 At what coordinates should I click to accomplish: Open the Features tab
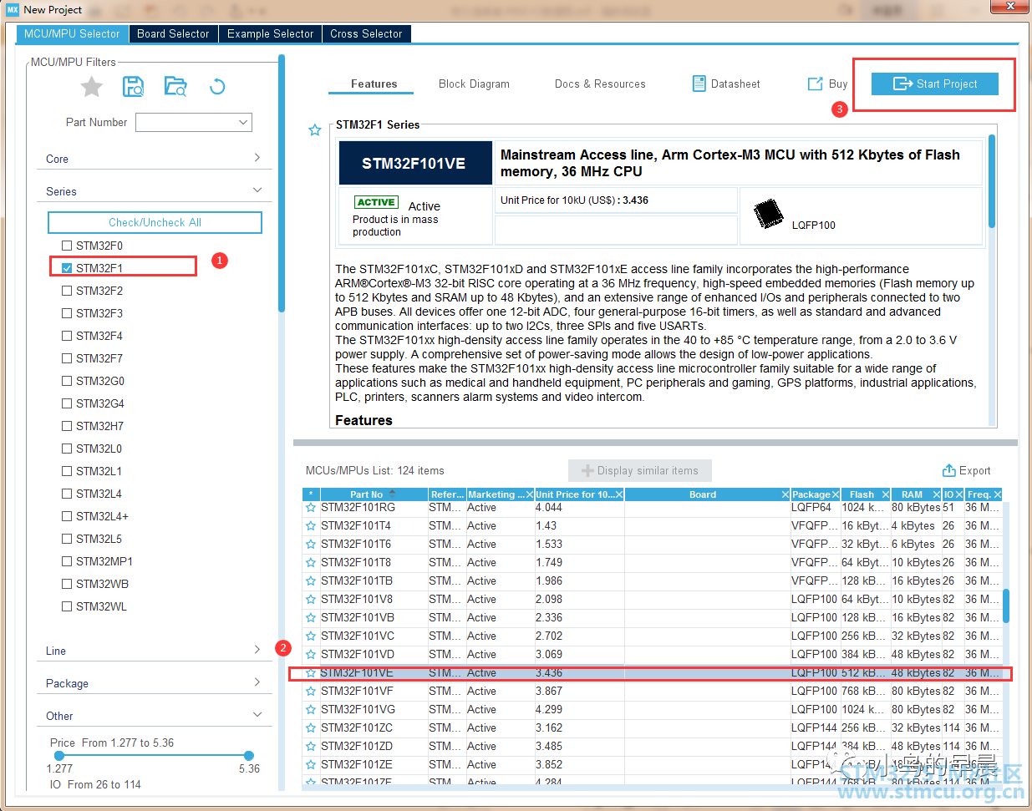click(x=374, y=84)
